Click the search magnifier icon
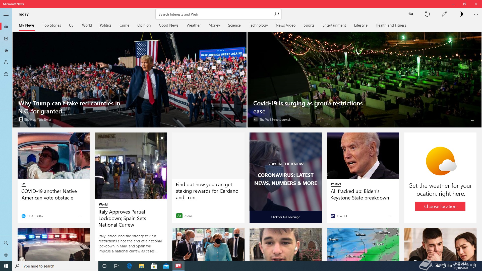Viewport: 482px width, 271px height. [x=276, y=14]
